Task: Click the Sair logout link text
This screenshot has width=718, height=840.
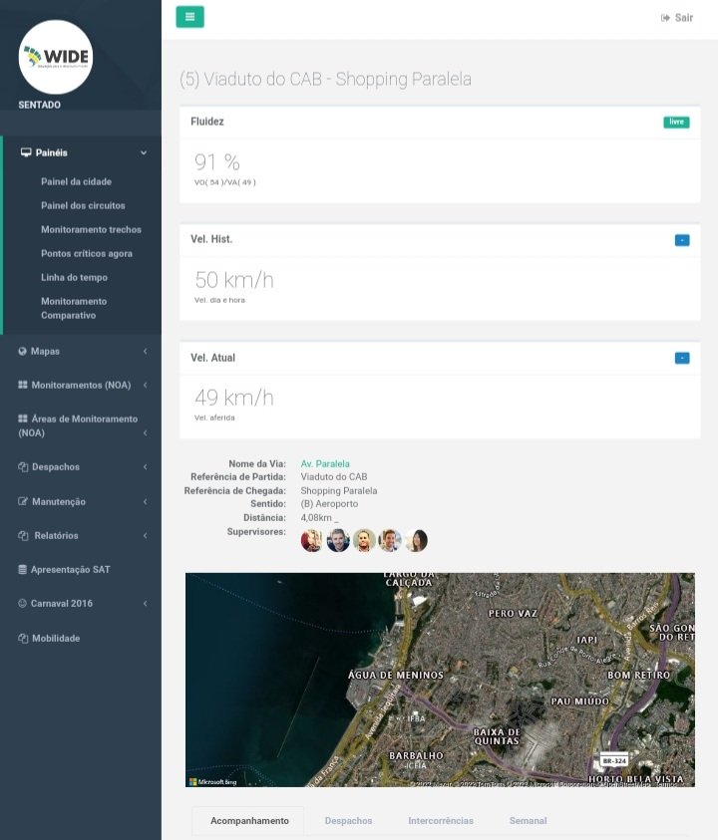Action: point(684,18)
